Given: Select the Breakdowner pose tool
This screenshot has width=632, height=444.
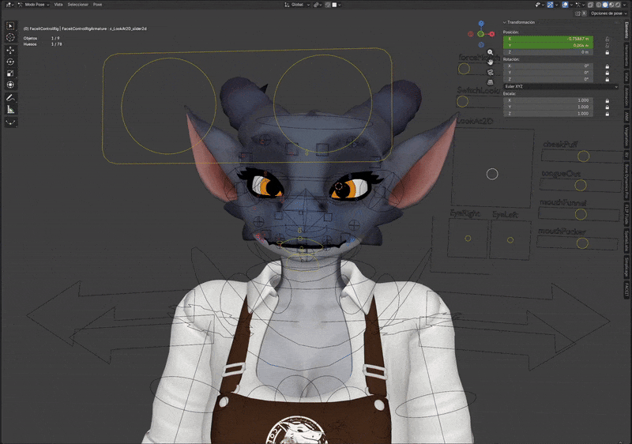Looking at the screenshot, I should (x=10, y=122).
